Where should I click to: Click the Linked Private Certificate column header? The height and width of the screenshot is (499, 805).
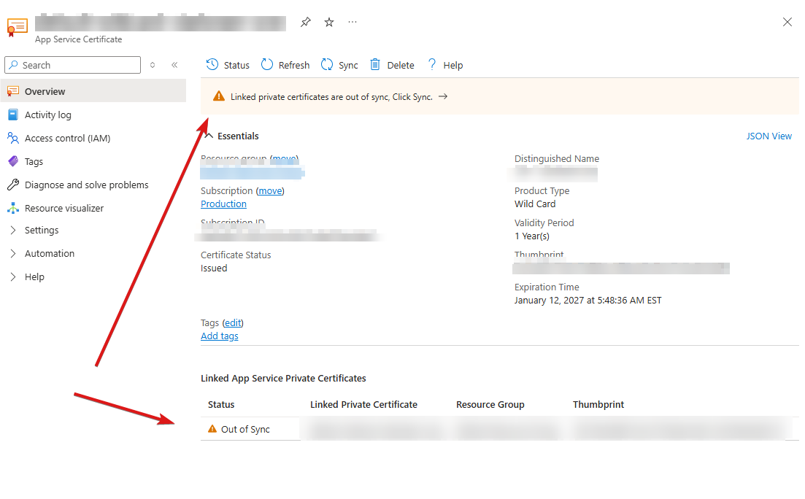363,405
